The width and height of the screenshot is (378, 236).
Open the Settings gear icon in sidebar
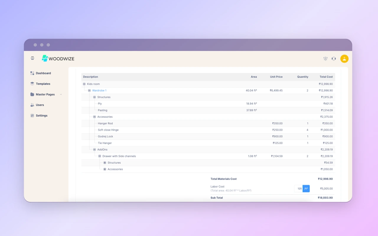[32, 115]
